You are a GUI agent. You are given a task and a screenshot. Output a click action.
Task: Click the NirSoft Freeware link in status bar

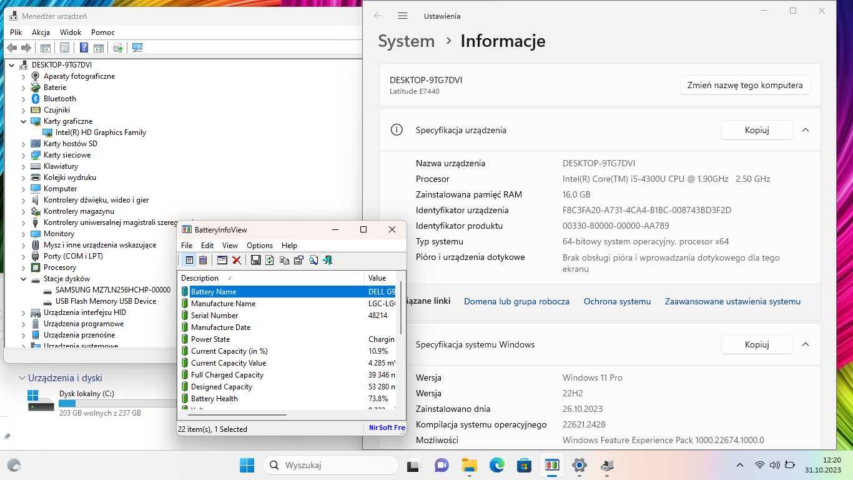tap(387, 428)
